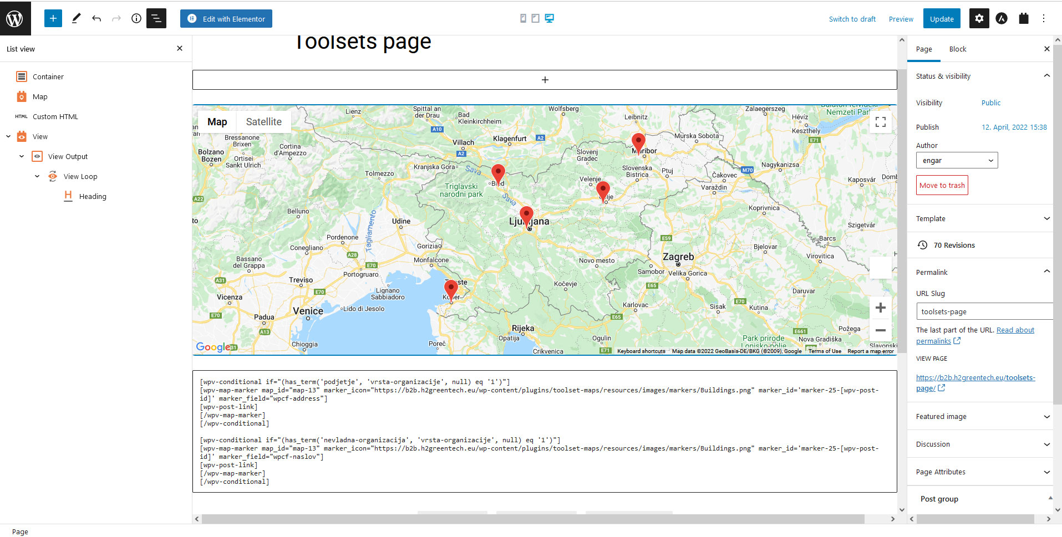Screen dimensions: 1062x537
Task: Switch the map to Satellite view
Action: (264, 122)
